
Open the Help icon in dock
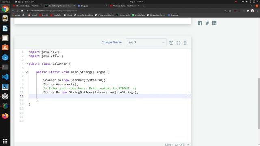(5, 58)
